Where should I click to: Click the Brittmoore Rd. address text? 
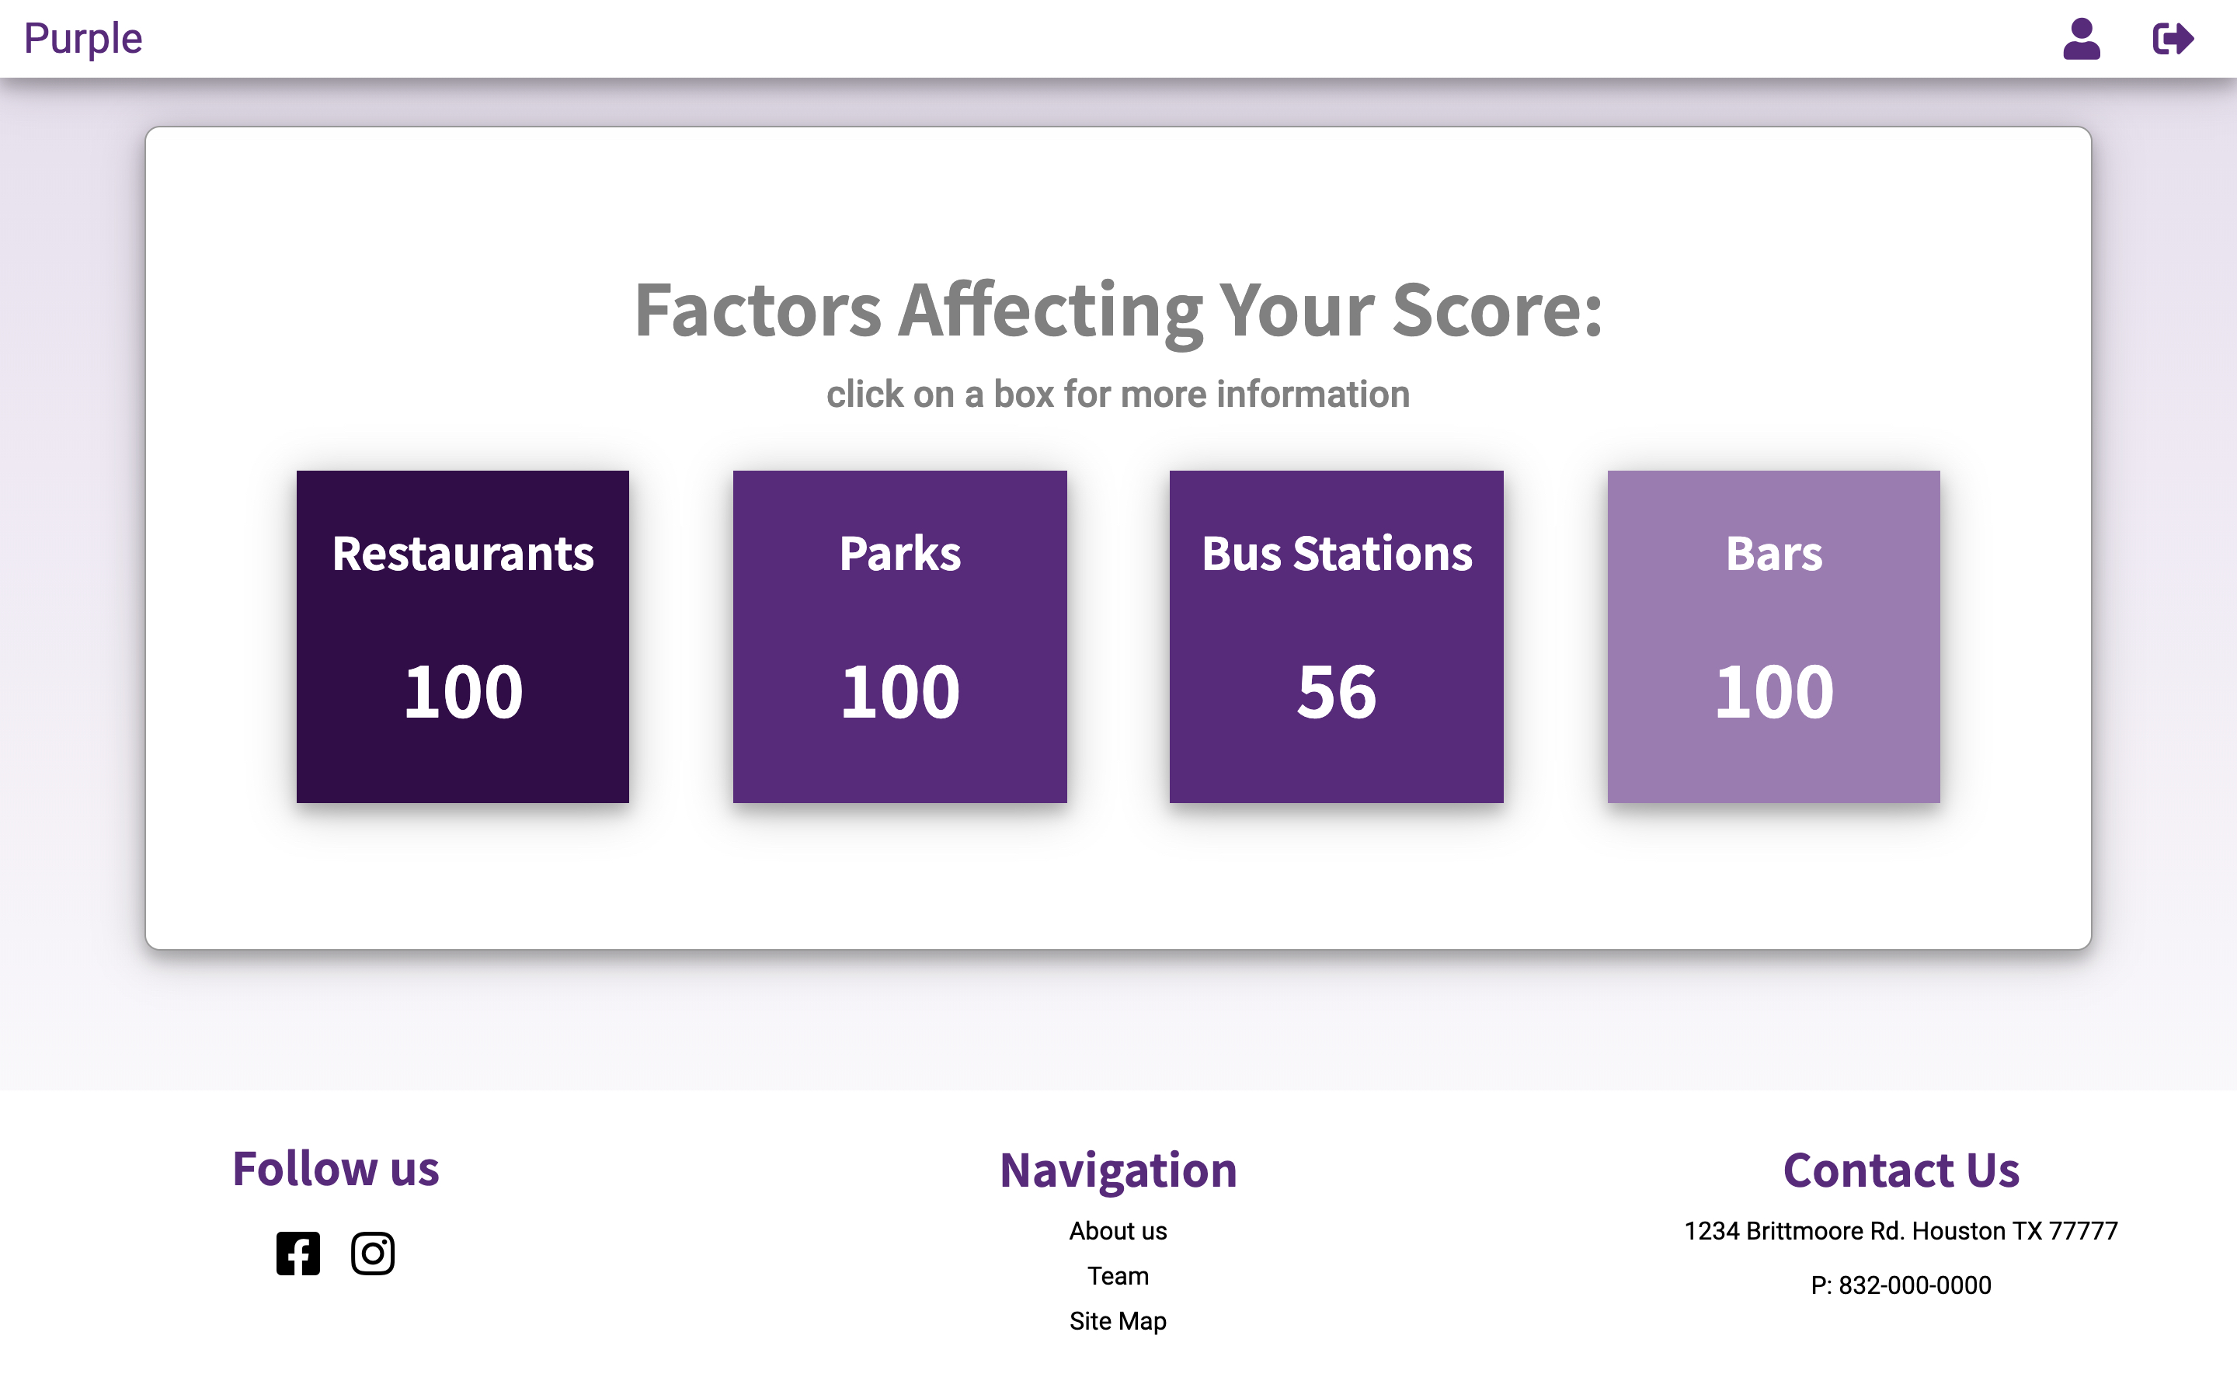1901,1231
